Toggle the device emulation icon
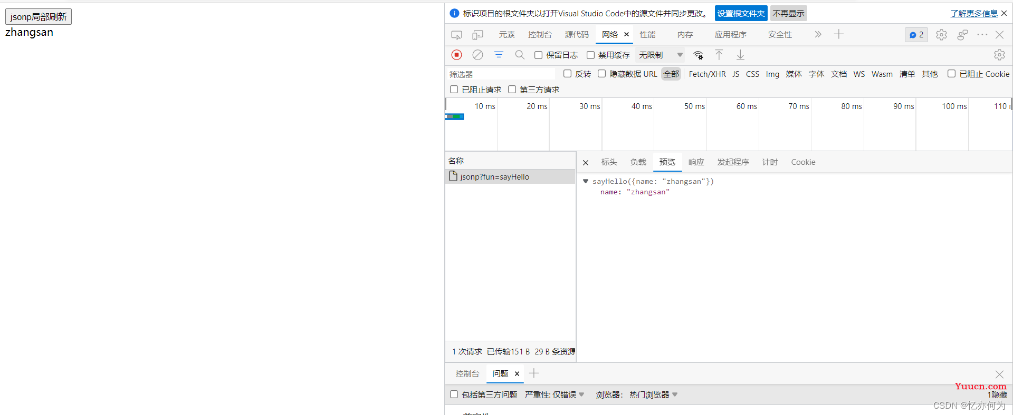This screenshot has width=1013, height=415. (x=477, y=35)
